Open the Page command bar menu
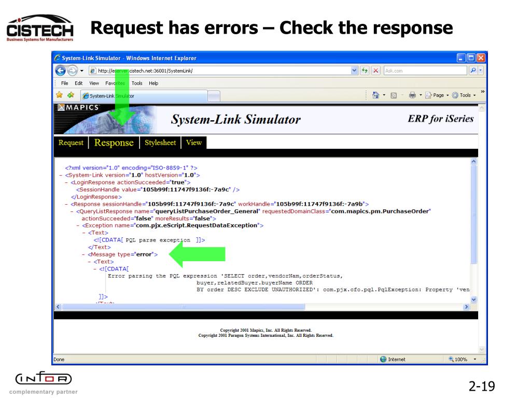 click(437, 95)
